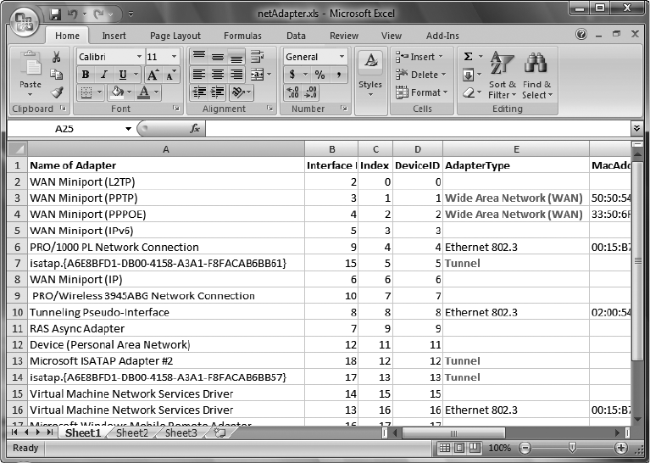
Task: Apply cell Borders icon
Action: click(x=86, y=92)
